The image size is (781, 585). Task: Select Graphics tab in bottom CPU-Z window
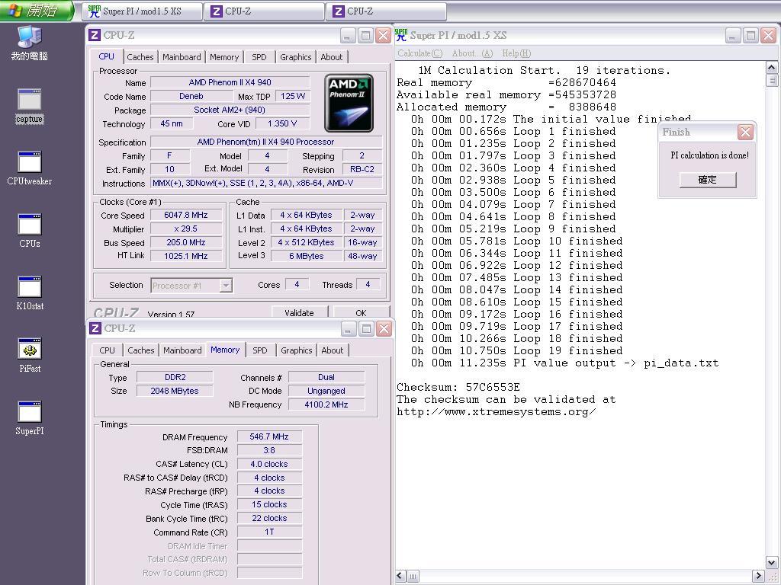click(x=297, y=350)
